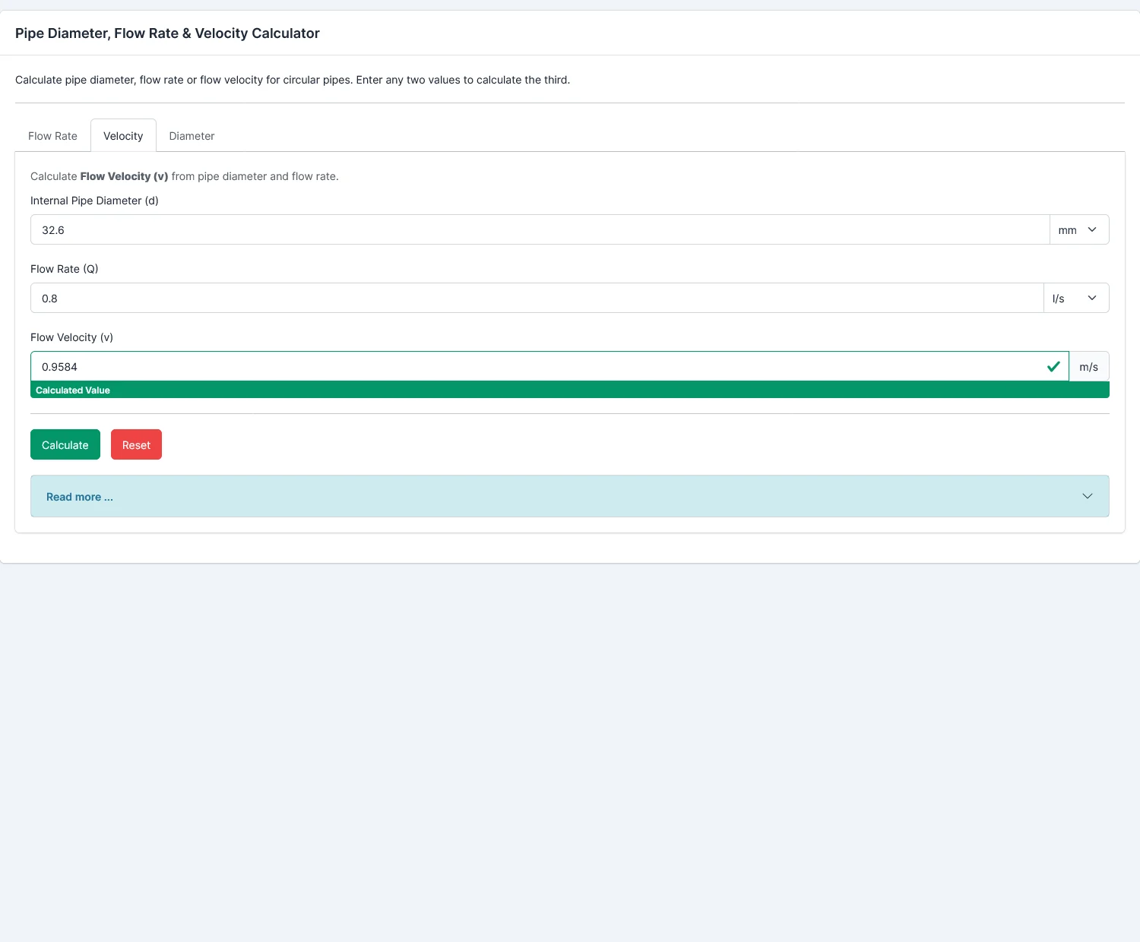The image size is (1140, 942).
Task: Click the green checkmark icon in velocity field
Action: click(1053, 367)
